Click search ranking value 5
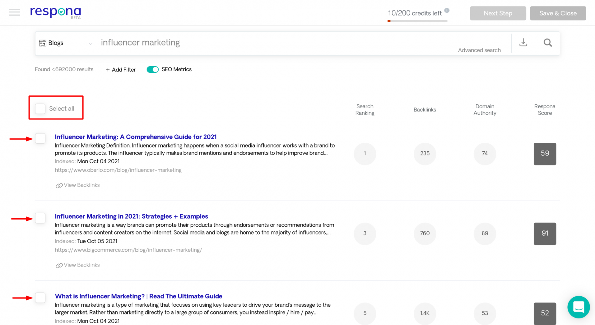 (x=365, y=314)
